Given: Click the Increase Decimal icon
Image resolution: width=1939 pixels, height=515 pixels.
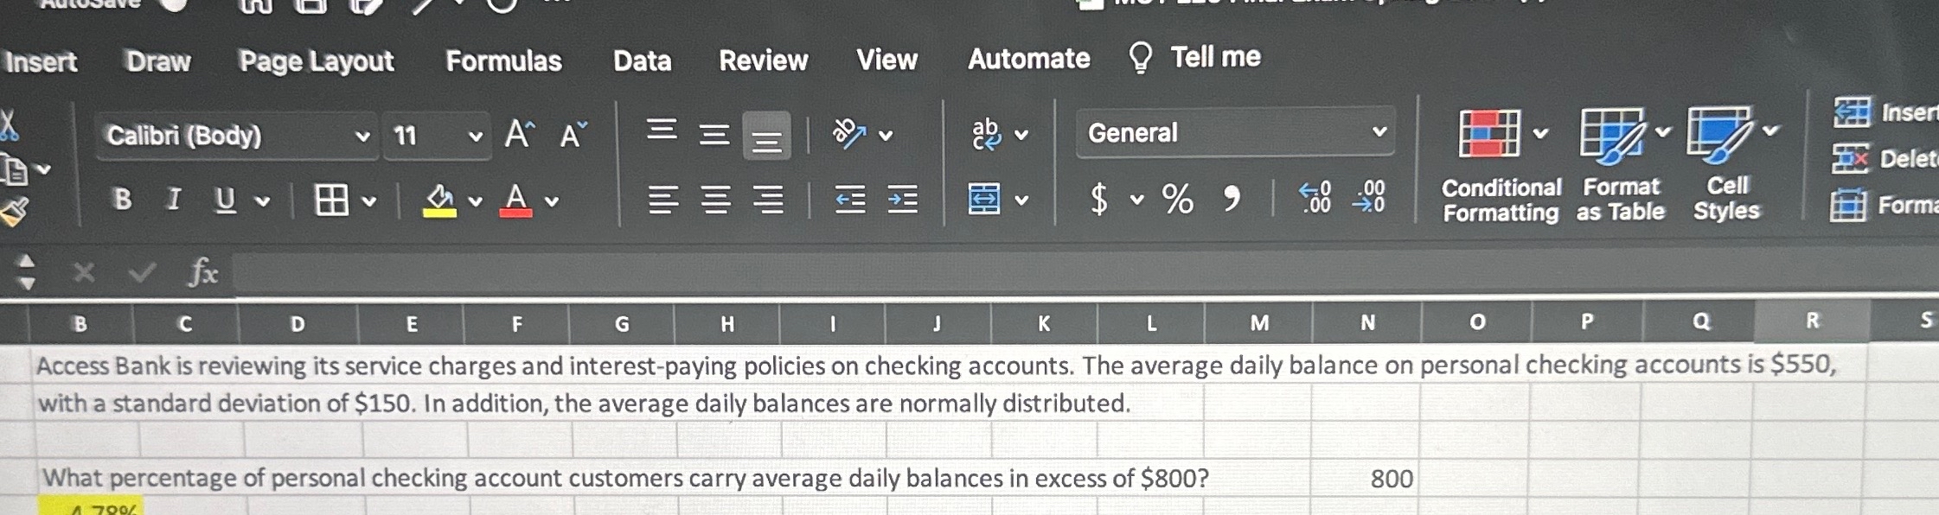Looking at the screenshot, I should click(x=1316, y=197).
